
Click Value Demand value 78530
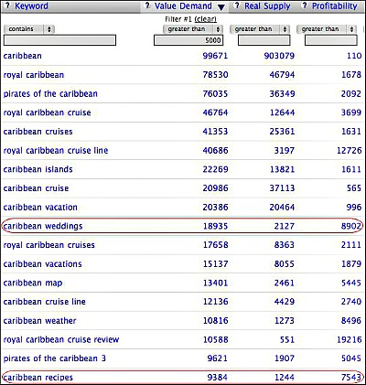(x=215, y=75)
